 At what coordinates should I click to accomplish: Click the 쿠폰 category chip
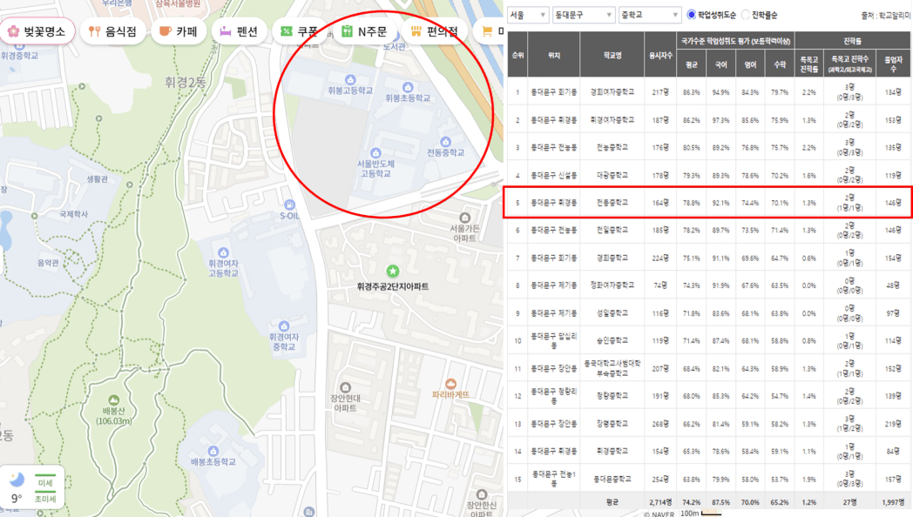pyautogui.click(x=300, y=31)
